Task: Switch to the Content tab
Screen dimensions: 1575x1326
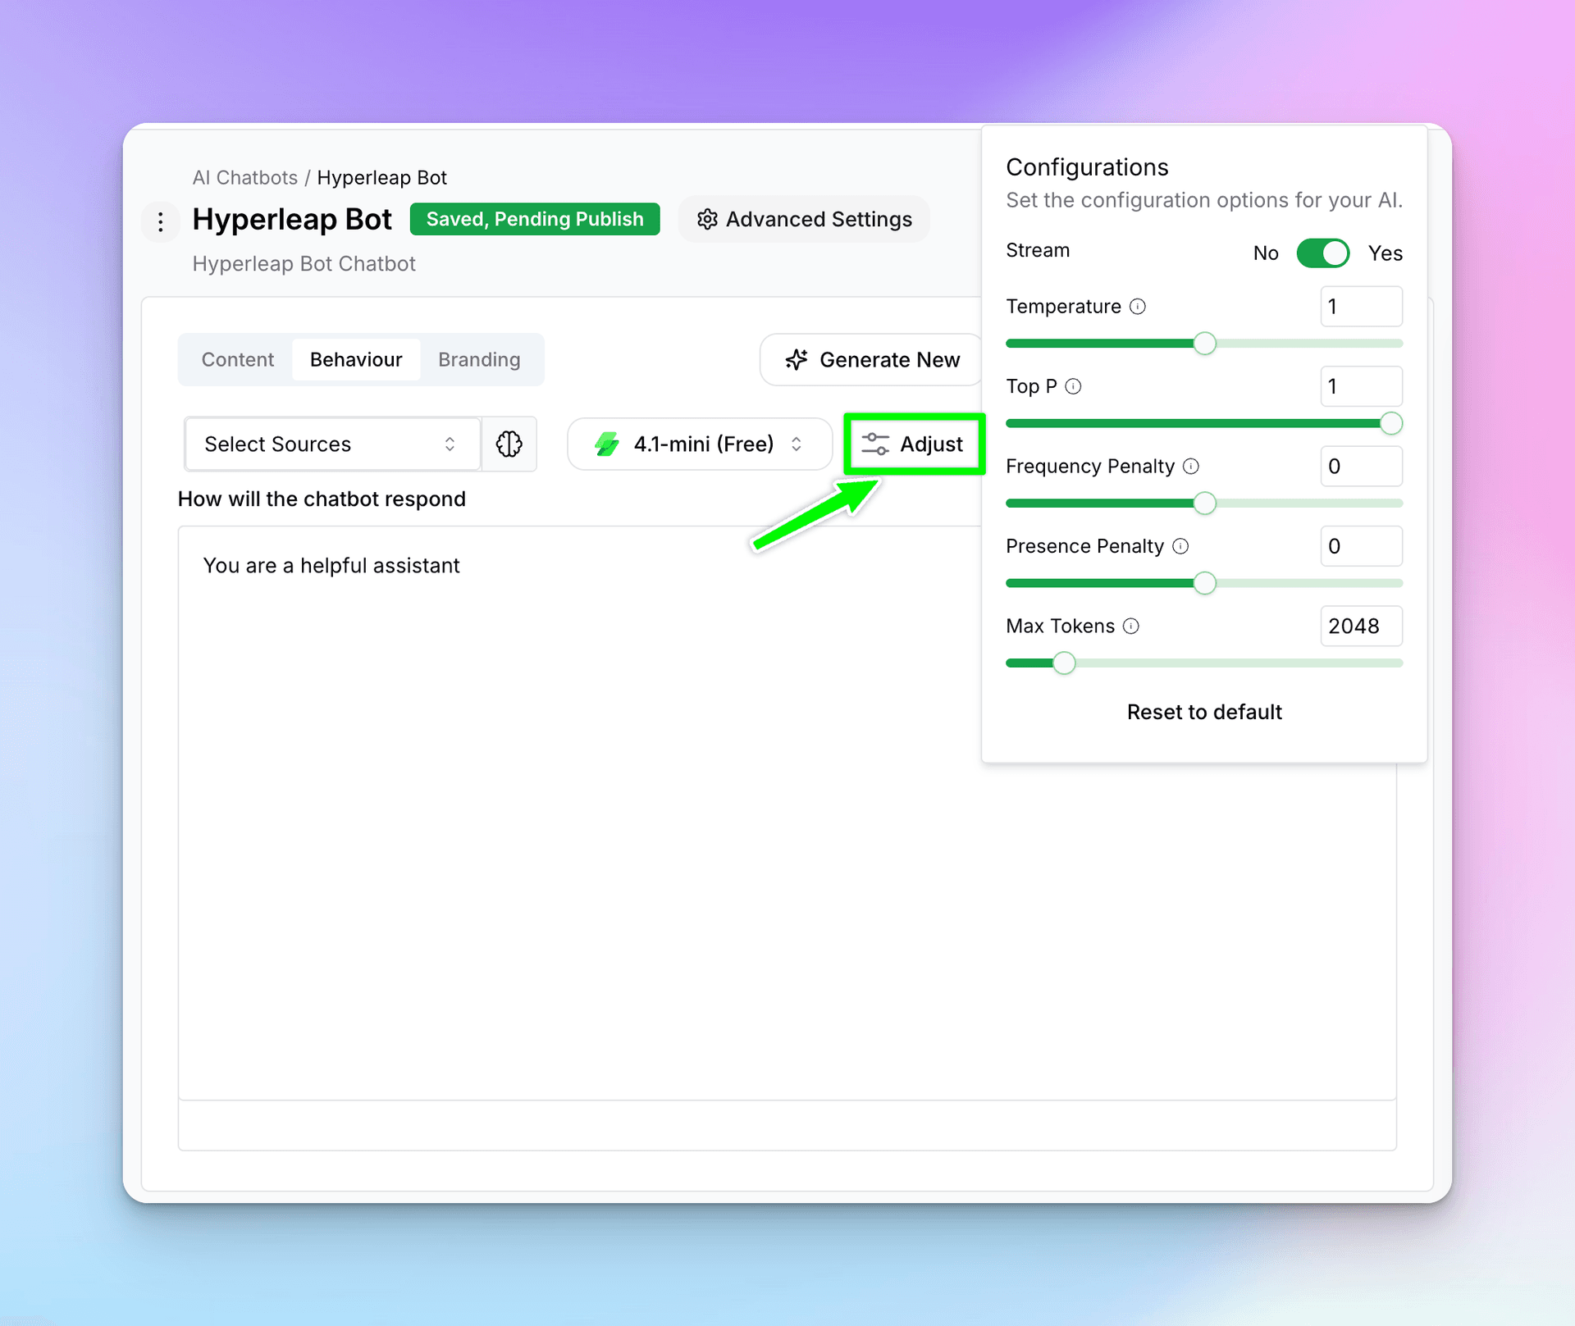Action: pyautogui.click(x=237, y=359)
